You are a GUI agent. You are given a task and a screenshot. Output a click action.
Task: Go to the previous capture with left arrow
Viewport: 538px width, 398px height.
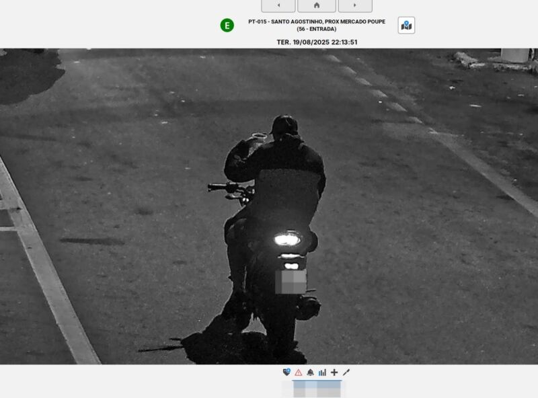pos(278,5)
